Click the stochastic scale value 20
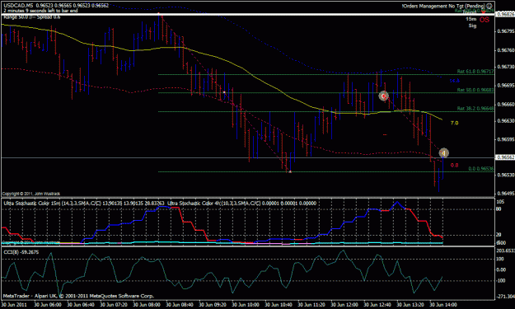This screenshot has width=515, height=309. point(499,235)
